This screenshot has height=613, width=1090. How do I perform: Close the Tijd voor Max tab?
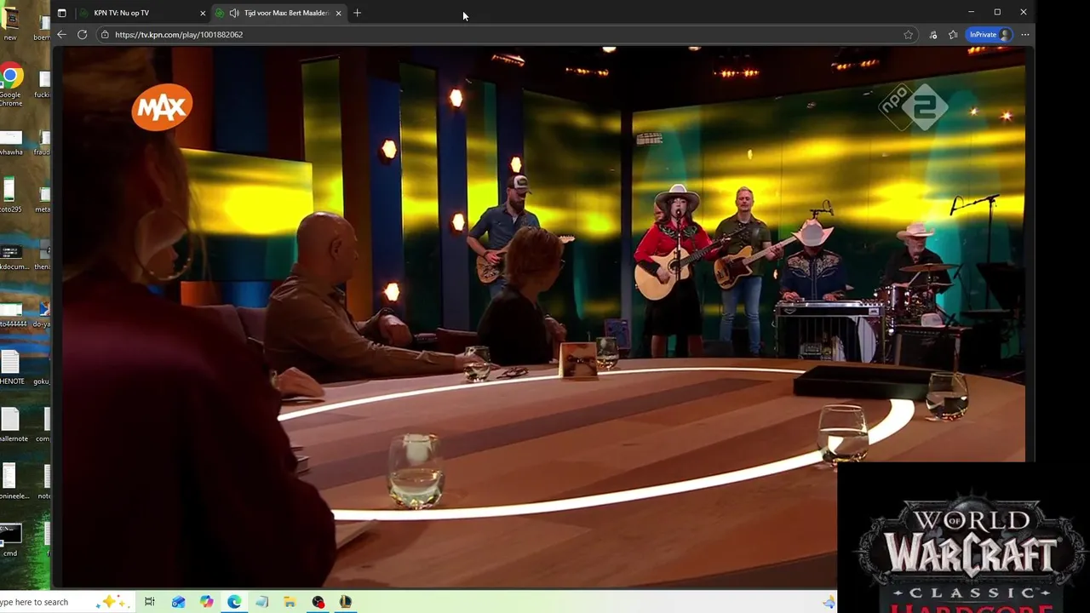pyautogui.click(x=339, y=13)
